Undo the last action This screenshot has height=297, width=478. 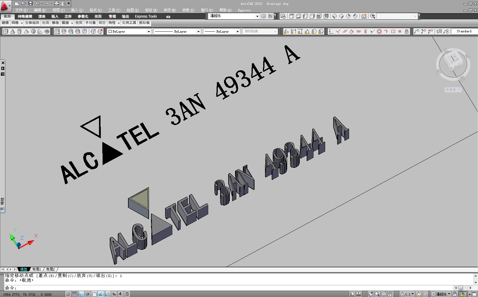click(37, 4)
